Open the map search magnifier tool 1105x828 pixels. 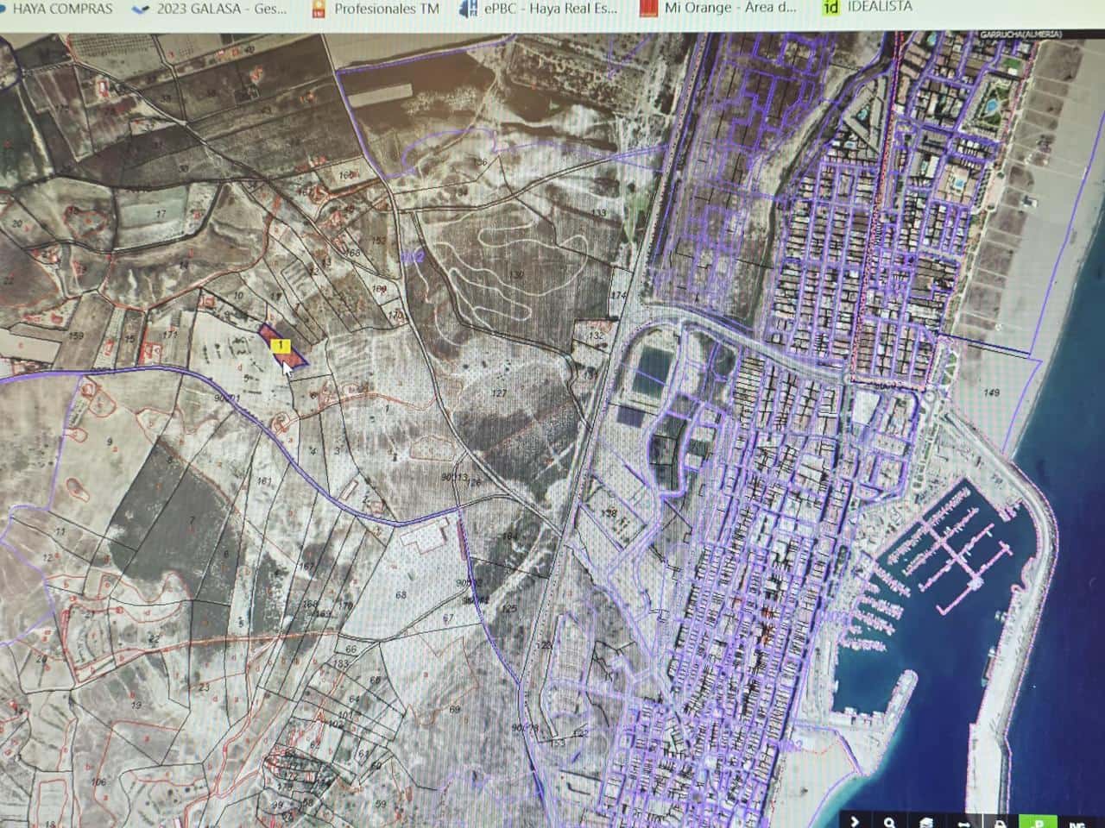(889, 820)
